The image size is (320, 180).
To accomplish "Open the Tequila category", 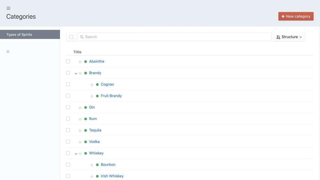I will pos(95,130).
